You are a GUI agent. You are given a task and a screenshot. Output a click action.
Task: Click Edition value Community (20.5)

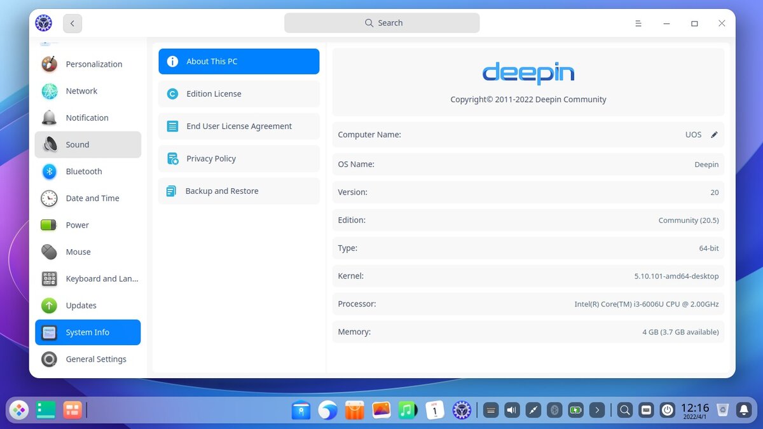(689, 221)
